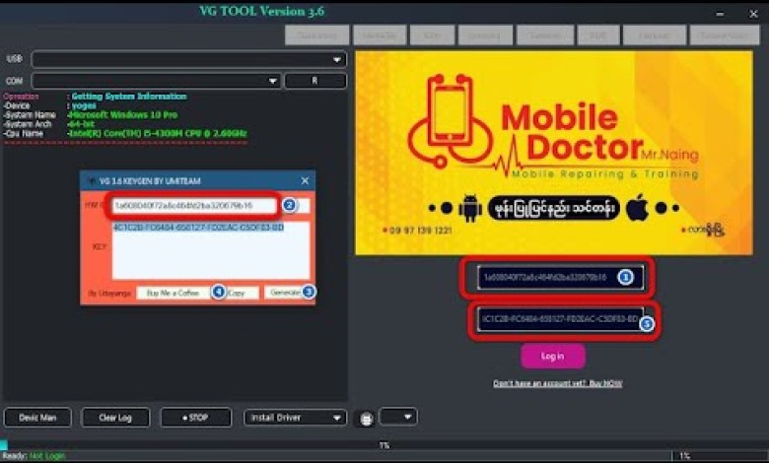
Task: Click the '64-bit' system arch value
Action: pyautogui.click(x=82, y=124)
